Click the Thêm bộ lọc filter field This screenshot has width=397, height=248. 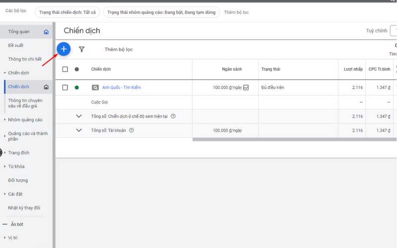coord(119,50)
